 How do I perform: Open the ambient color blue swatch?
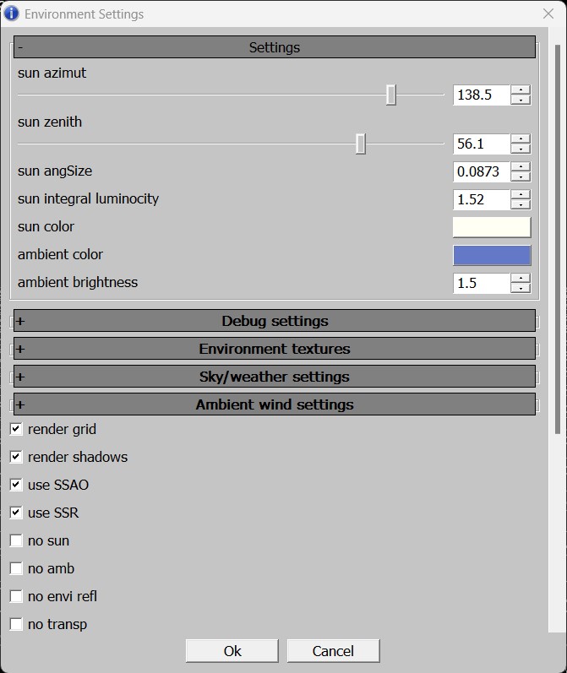click(x=492, y=255)
